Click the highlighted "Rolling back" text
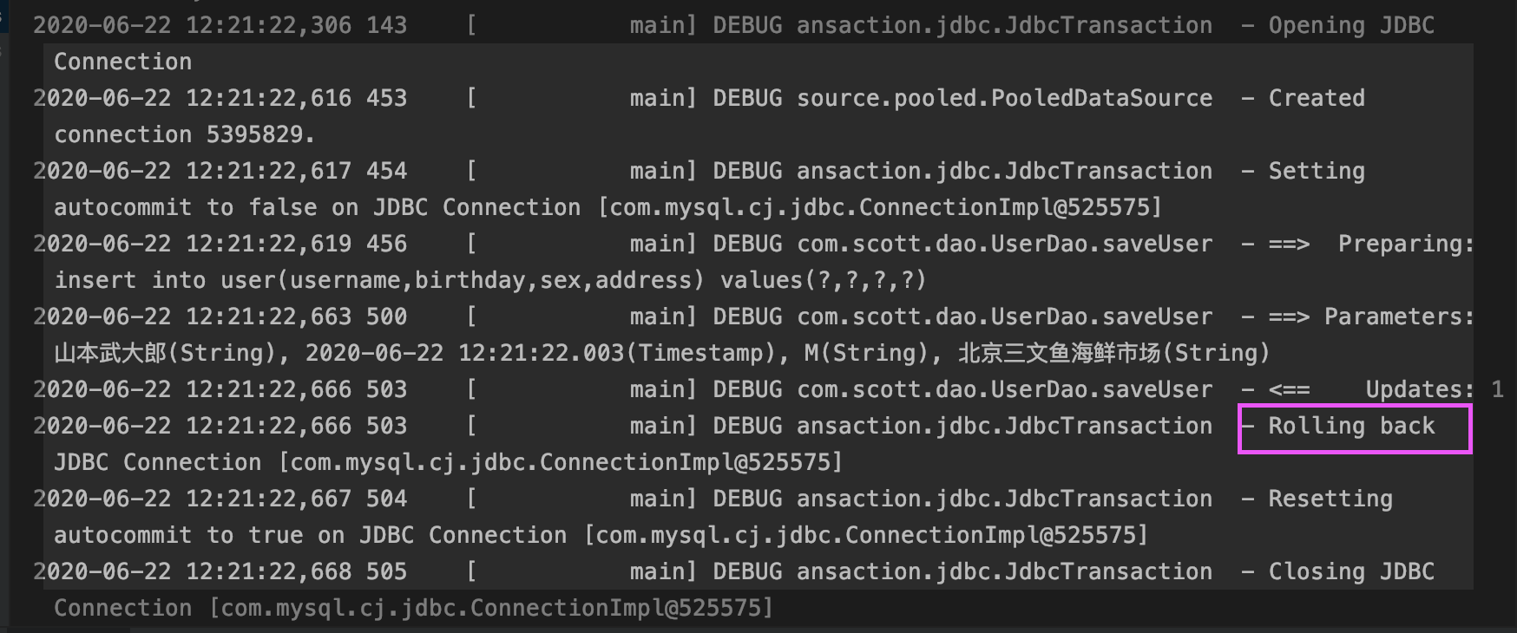Viewport: 1517px width, 633px height. point(1351,426)
